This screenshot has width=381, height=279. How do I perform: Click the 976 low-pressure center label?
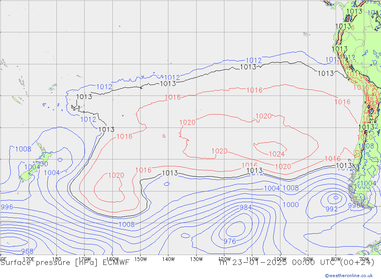coord(230,241)
